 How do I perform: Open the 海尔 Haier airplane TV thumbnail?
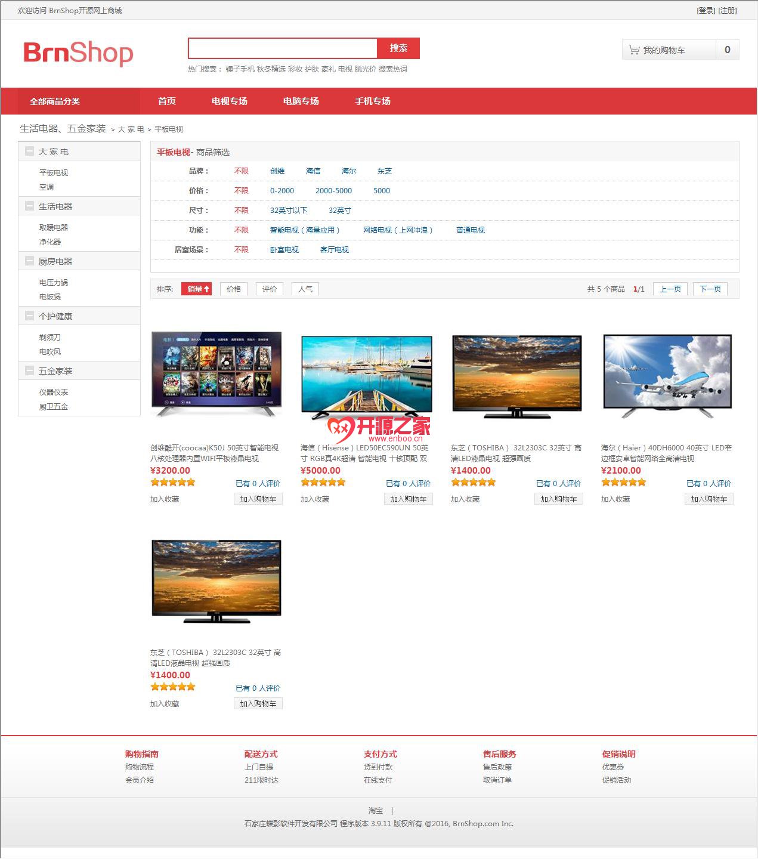click(667, 375)
